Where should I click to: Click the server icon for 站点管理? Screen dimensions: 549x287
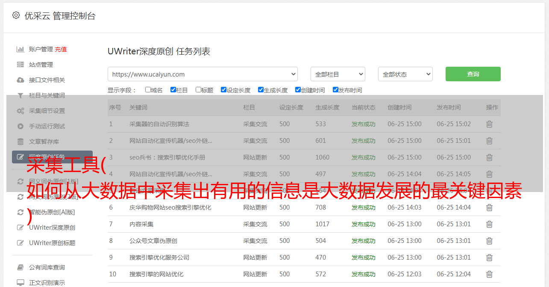point(20,65)
